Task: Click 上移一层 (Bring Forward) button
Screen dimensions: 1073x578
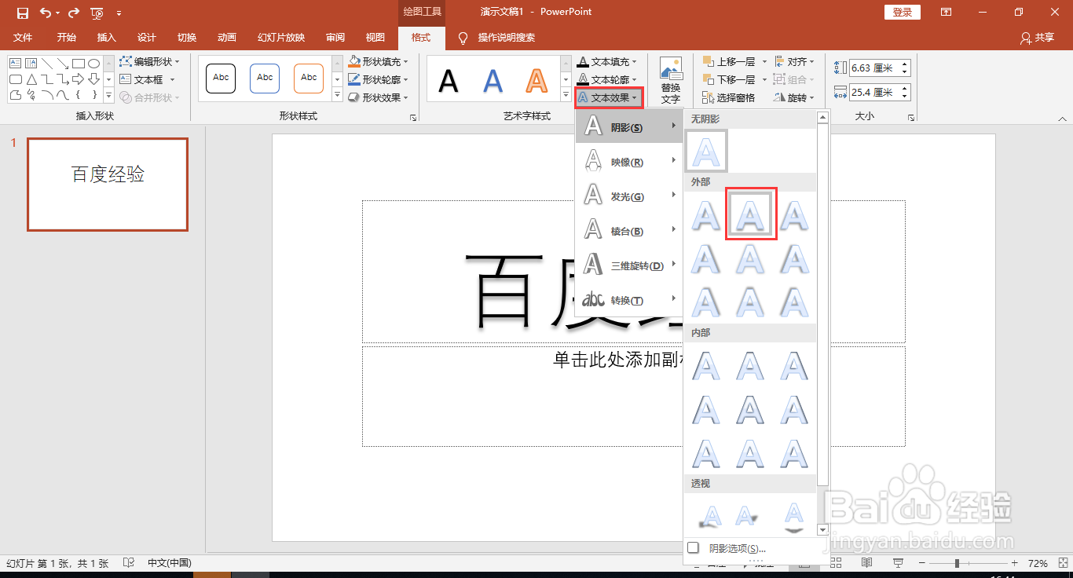Action: click(729, 61)
